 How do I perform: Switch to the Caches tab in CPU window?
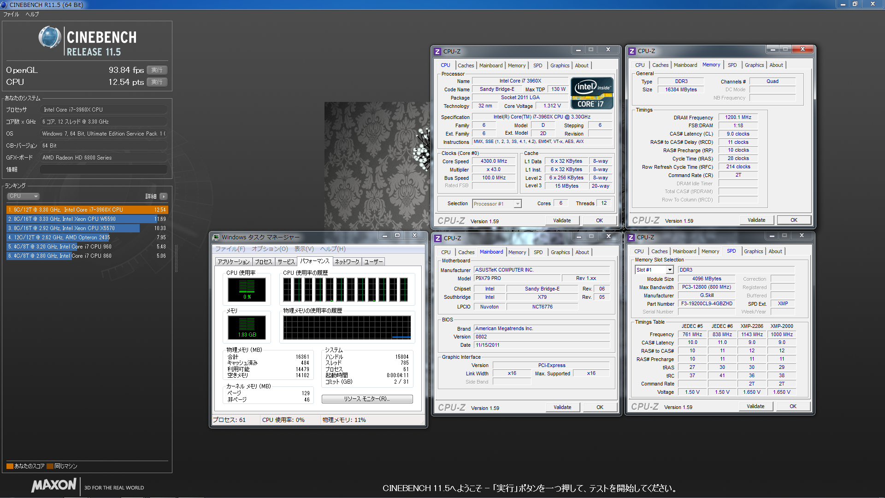466,65
